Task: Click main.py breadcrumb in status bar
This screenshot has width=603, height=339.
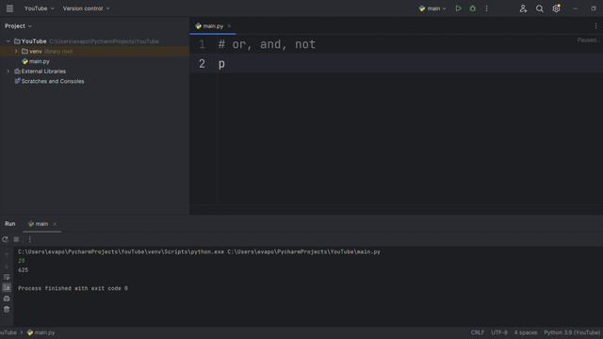Action: [x=41, y=332]
